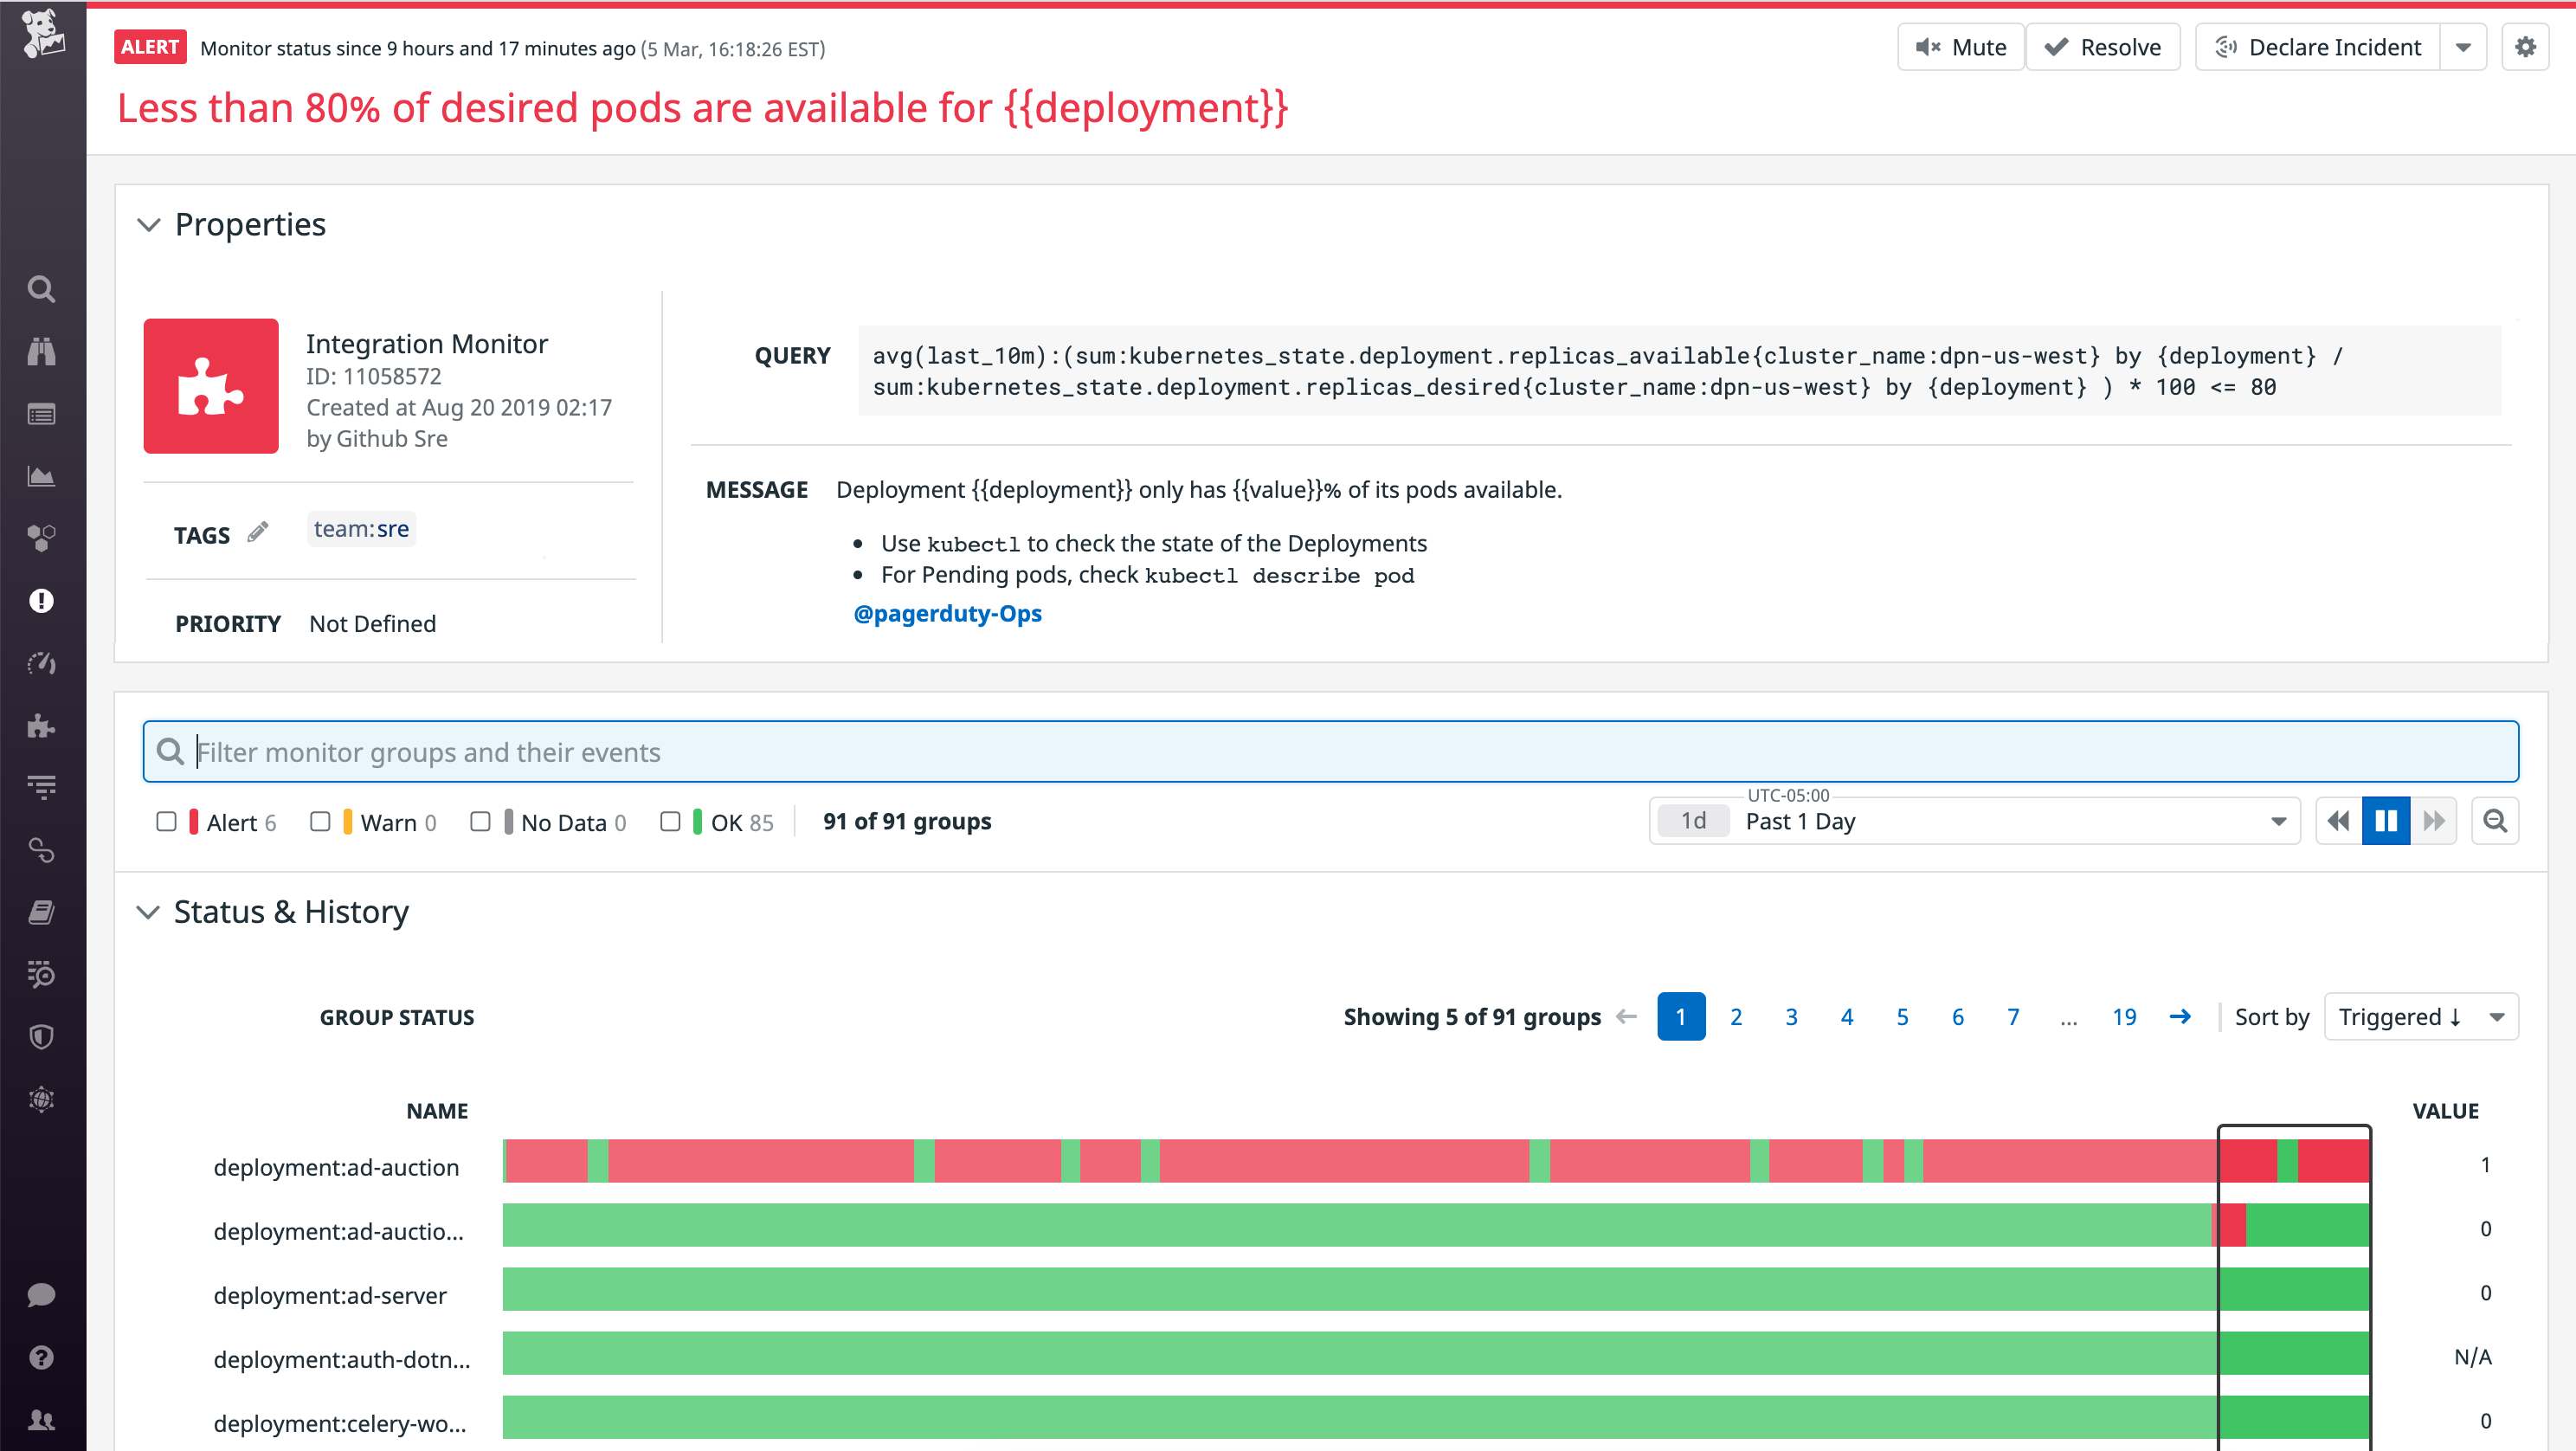The height and width of the screenshot is (1451, 2576).
Task: Pause live updating of the timeline
Action: coord(2386,820)
